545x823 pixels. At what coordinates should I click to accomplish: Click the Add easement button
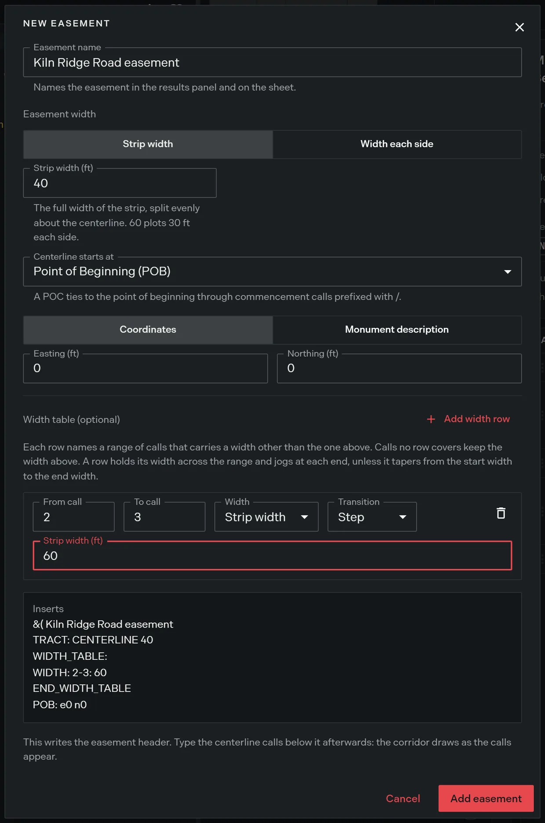coord(486,798)
